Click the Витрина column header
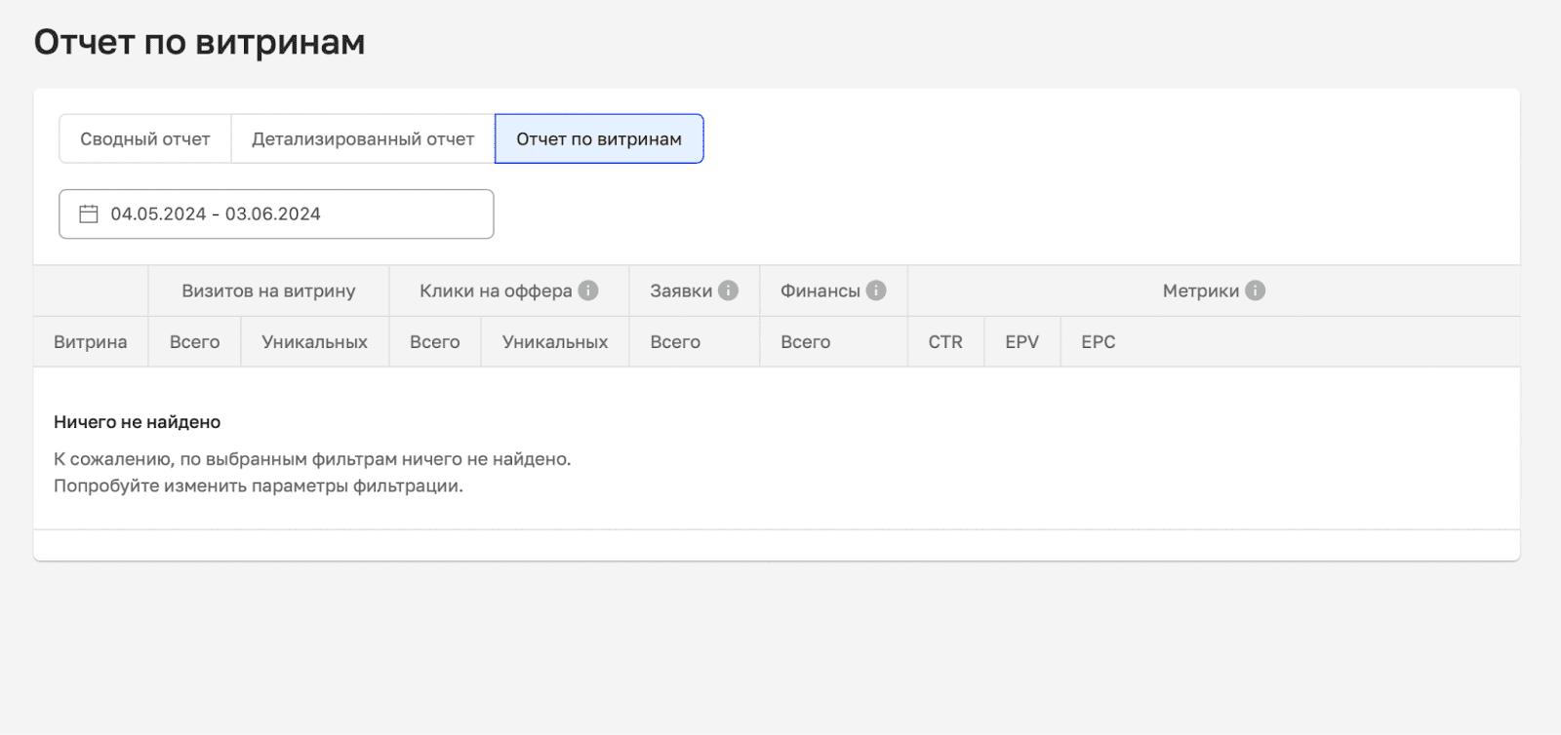Viewport: 1561px width, 735px height. [x=91, y=342]
